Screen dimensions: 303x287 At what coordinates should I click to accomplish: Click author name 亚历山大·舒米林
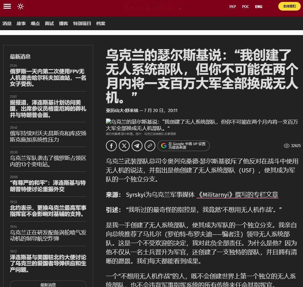click(x=122, y=110)
